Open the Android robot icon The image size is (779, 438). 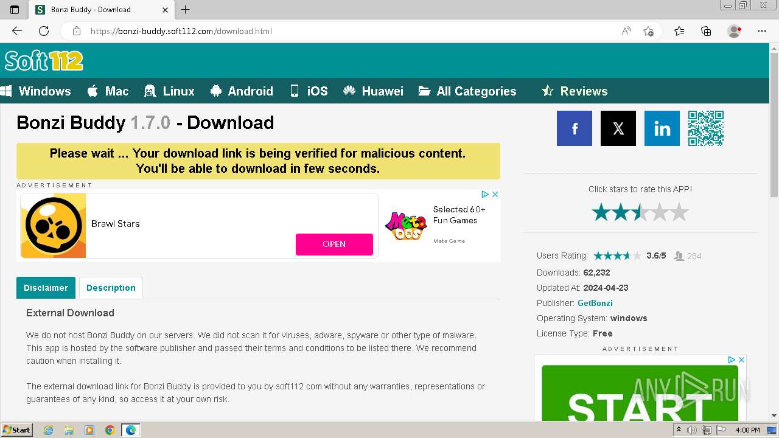point(216,91)
